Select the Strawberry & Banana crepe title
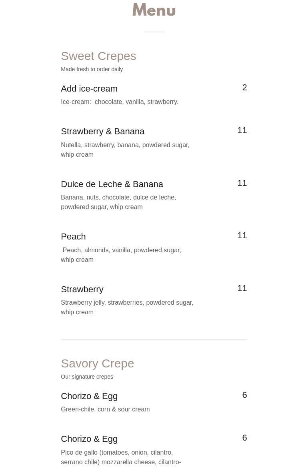The height and width of the screenshot is (467, 308). (102, 132)
